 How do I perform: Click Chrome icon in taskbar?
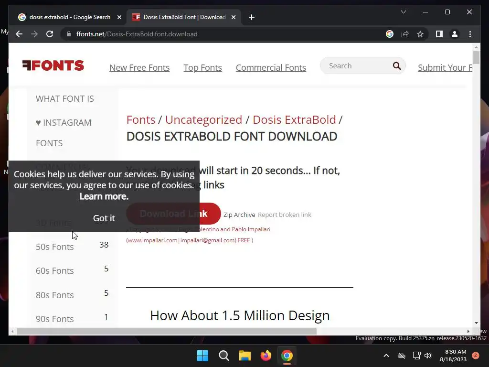click(287, 356)
